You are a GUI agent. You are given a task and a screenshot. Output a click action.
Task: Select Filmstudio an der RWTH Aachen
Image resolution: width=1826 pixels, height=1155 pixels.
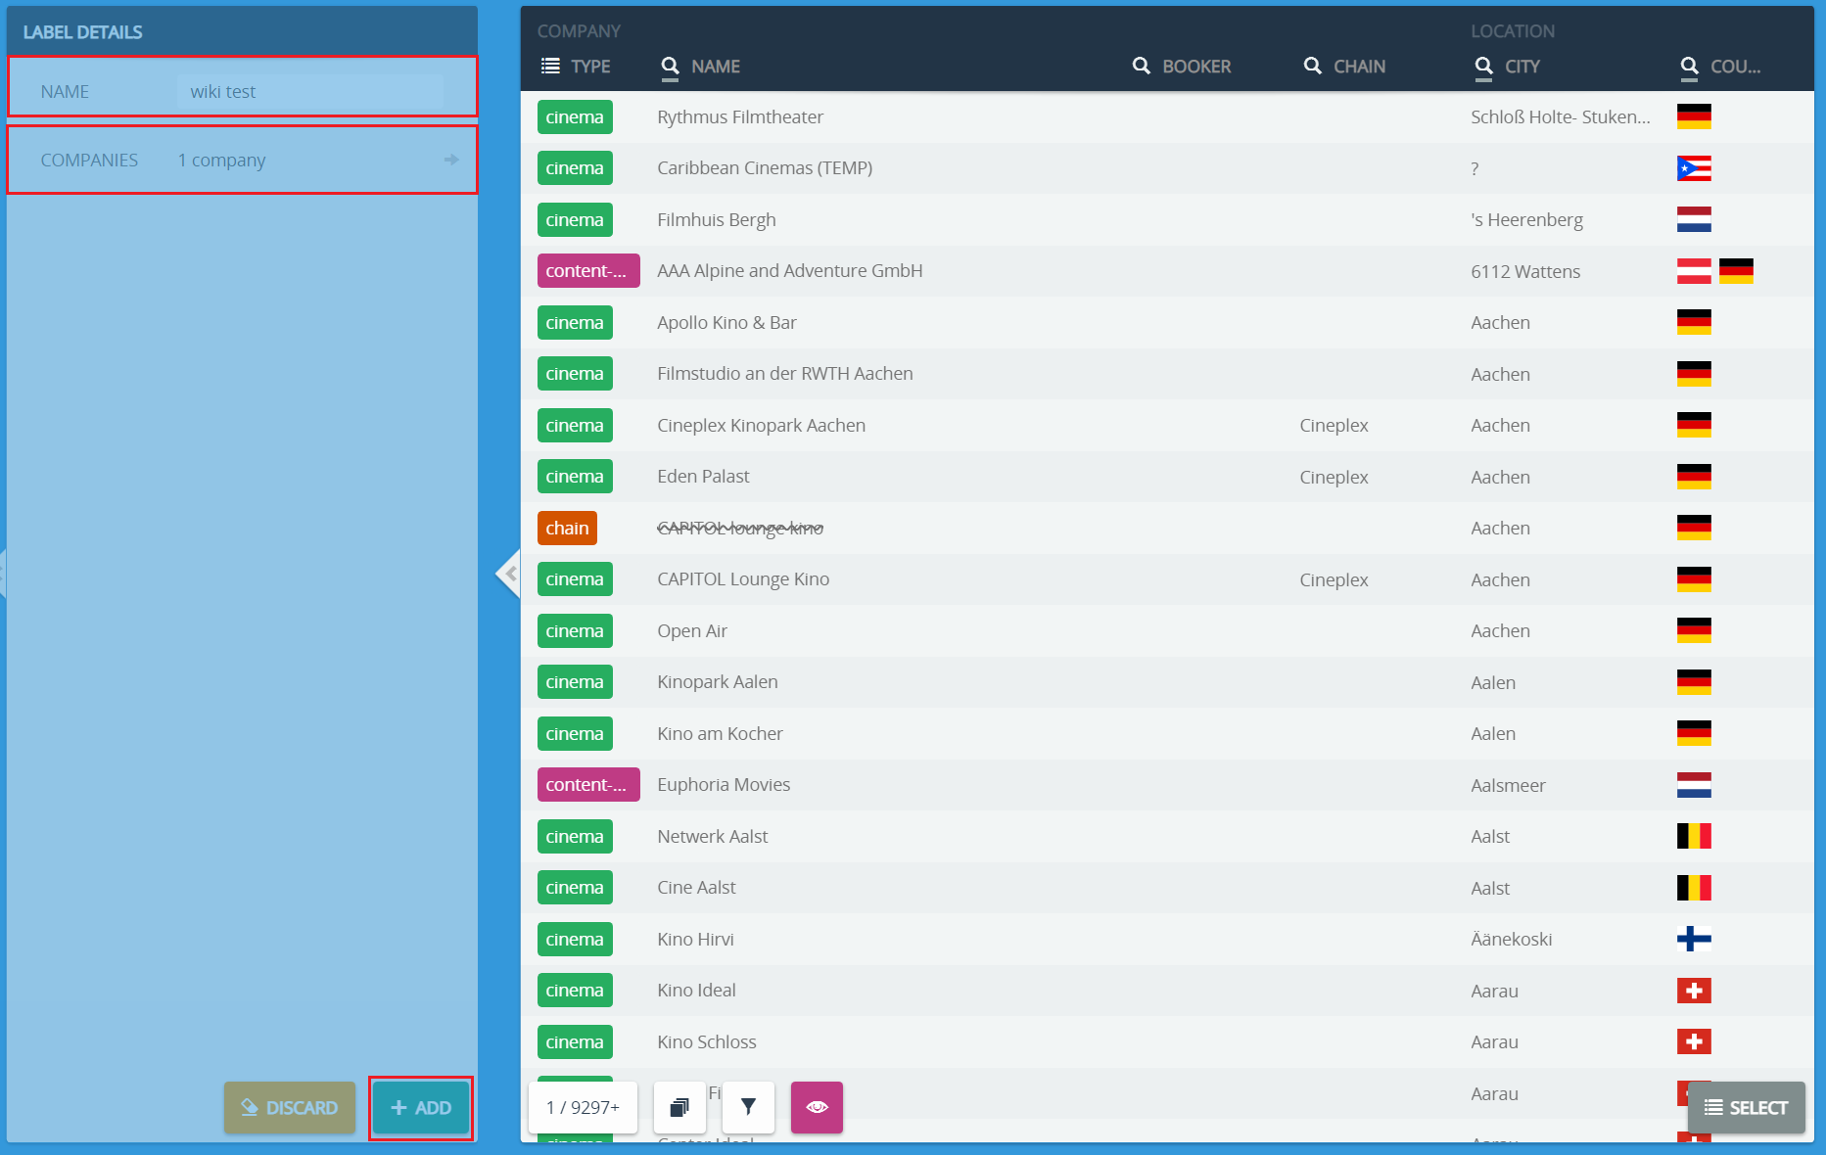pyautogui.click(x=1167, y=374)
